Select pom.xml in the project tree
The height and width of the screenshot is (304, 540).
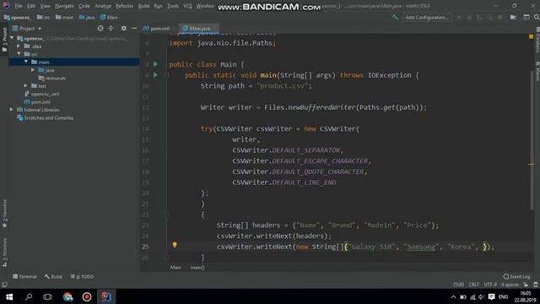[37, 101]
